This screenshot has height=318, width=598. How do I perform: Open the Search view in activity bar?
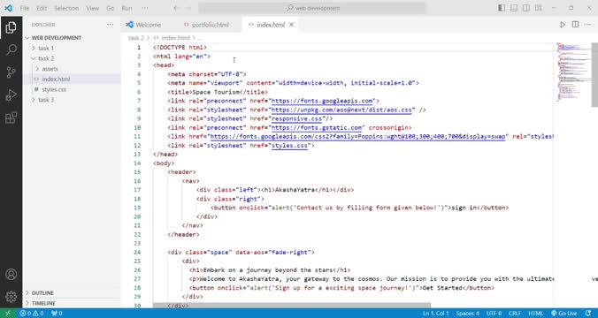coord(11,49)
